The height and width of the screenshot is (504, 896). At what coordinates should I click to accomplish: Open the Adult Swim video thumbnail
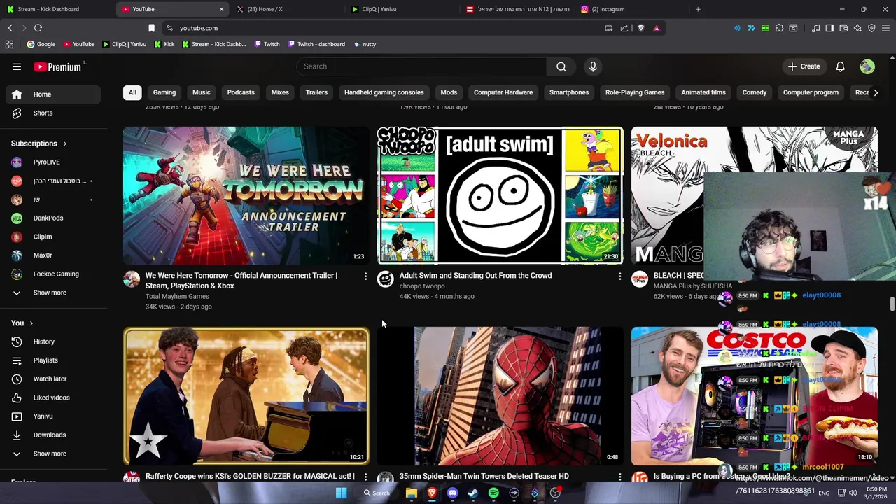(500, 195)
